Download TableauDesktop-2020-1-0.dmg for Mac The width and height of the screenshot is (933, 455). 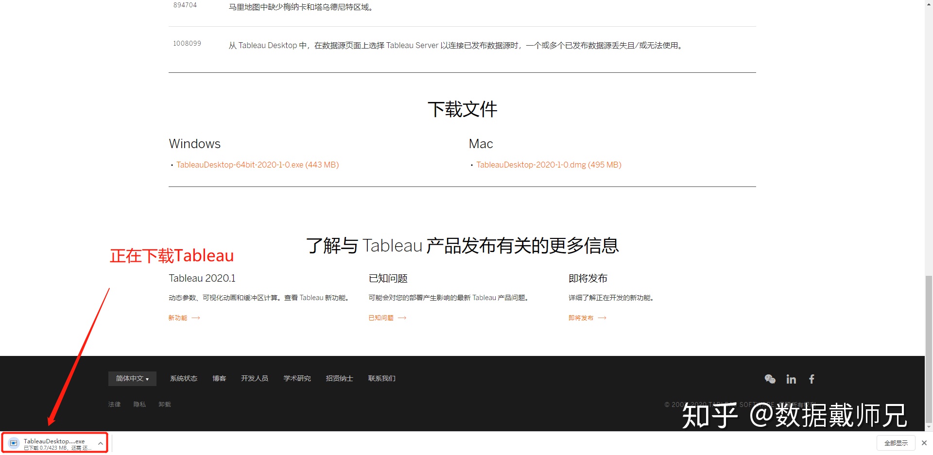pos(549,165)
